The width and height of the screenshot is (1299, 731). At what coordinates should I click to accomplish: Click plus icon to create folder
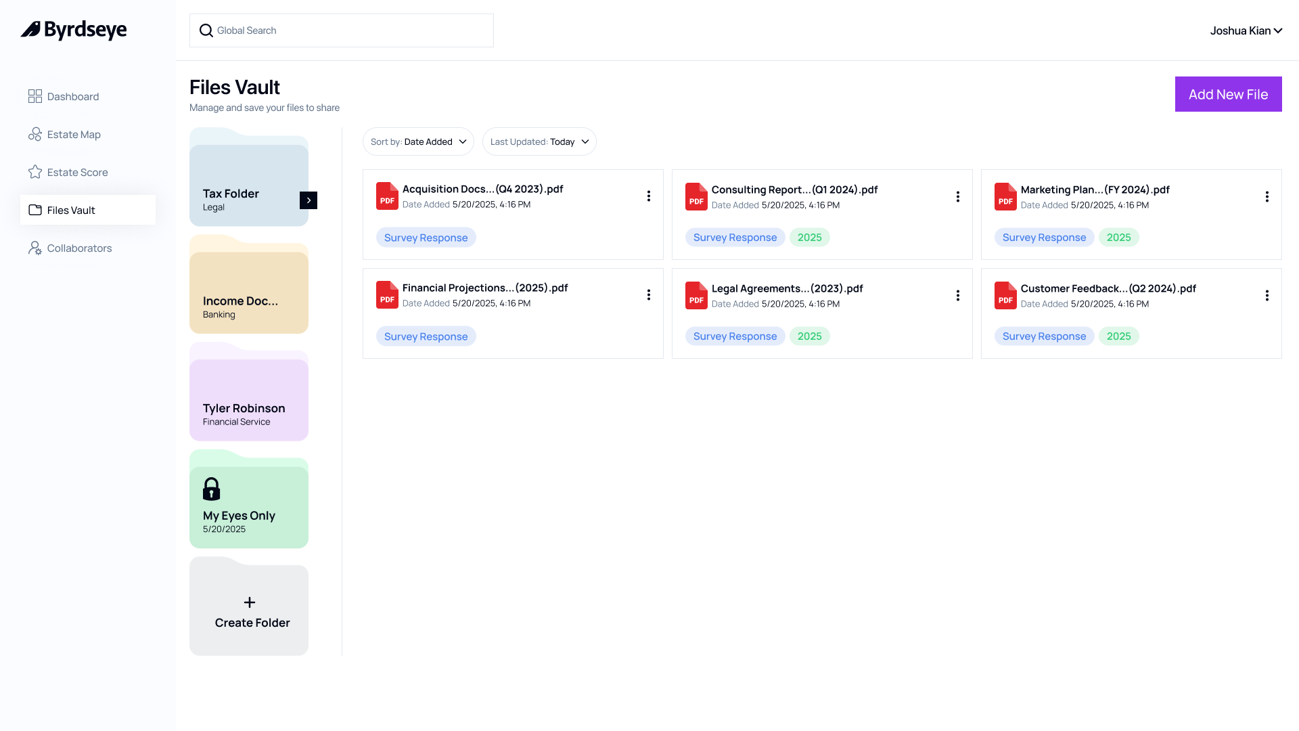tap(250, 602)
